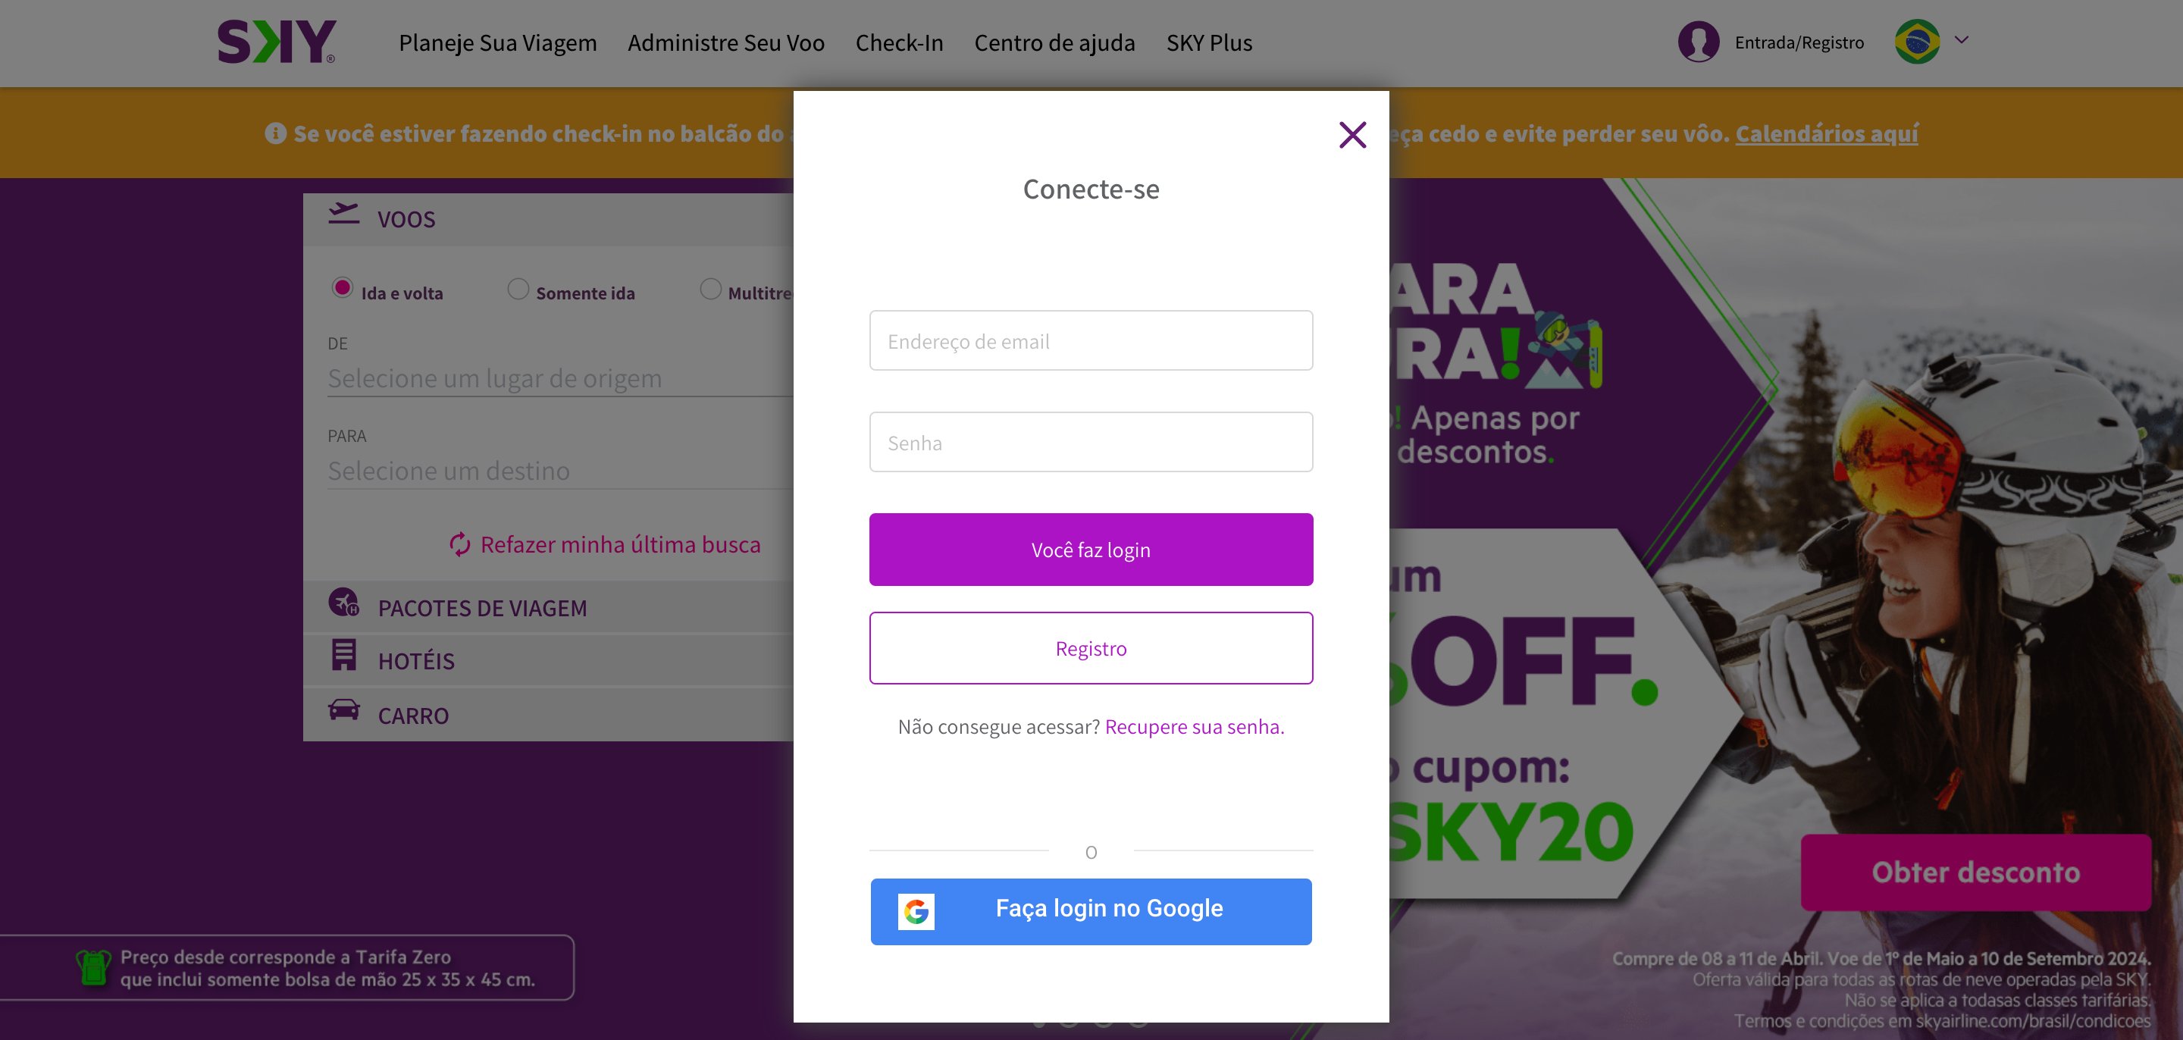This screenshot has width=2183, height=1040.
Task: Expand the country language dropdown chevron
Action: 1961,40
